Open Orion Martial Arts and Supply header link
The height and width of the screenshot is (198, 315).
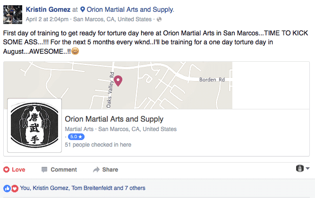(130, 9)
